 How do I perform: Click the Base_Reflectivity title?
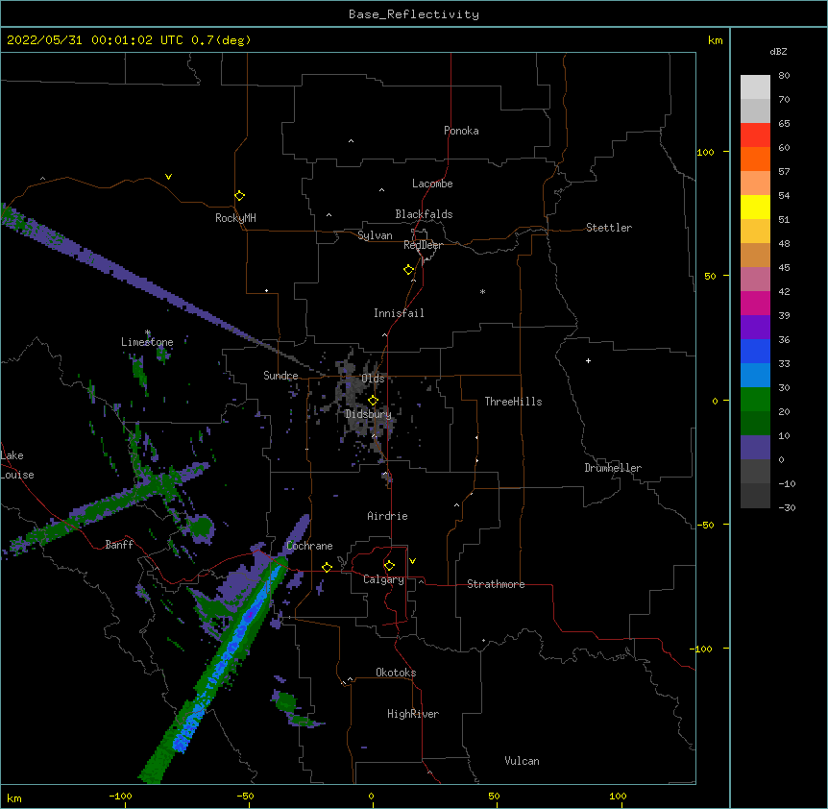414,14
